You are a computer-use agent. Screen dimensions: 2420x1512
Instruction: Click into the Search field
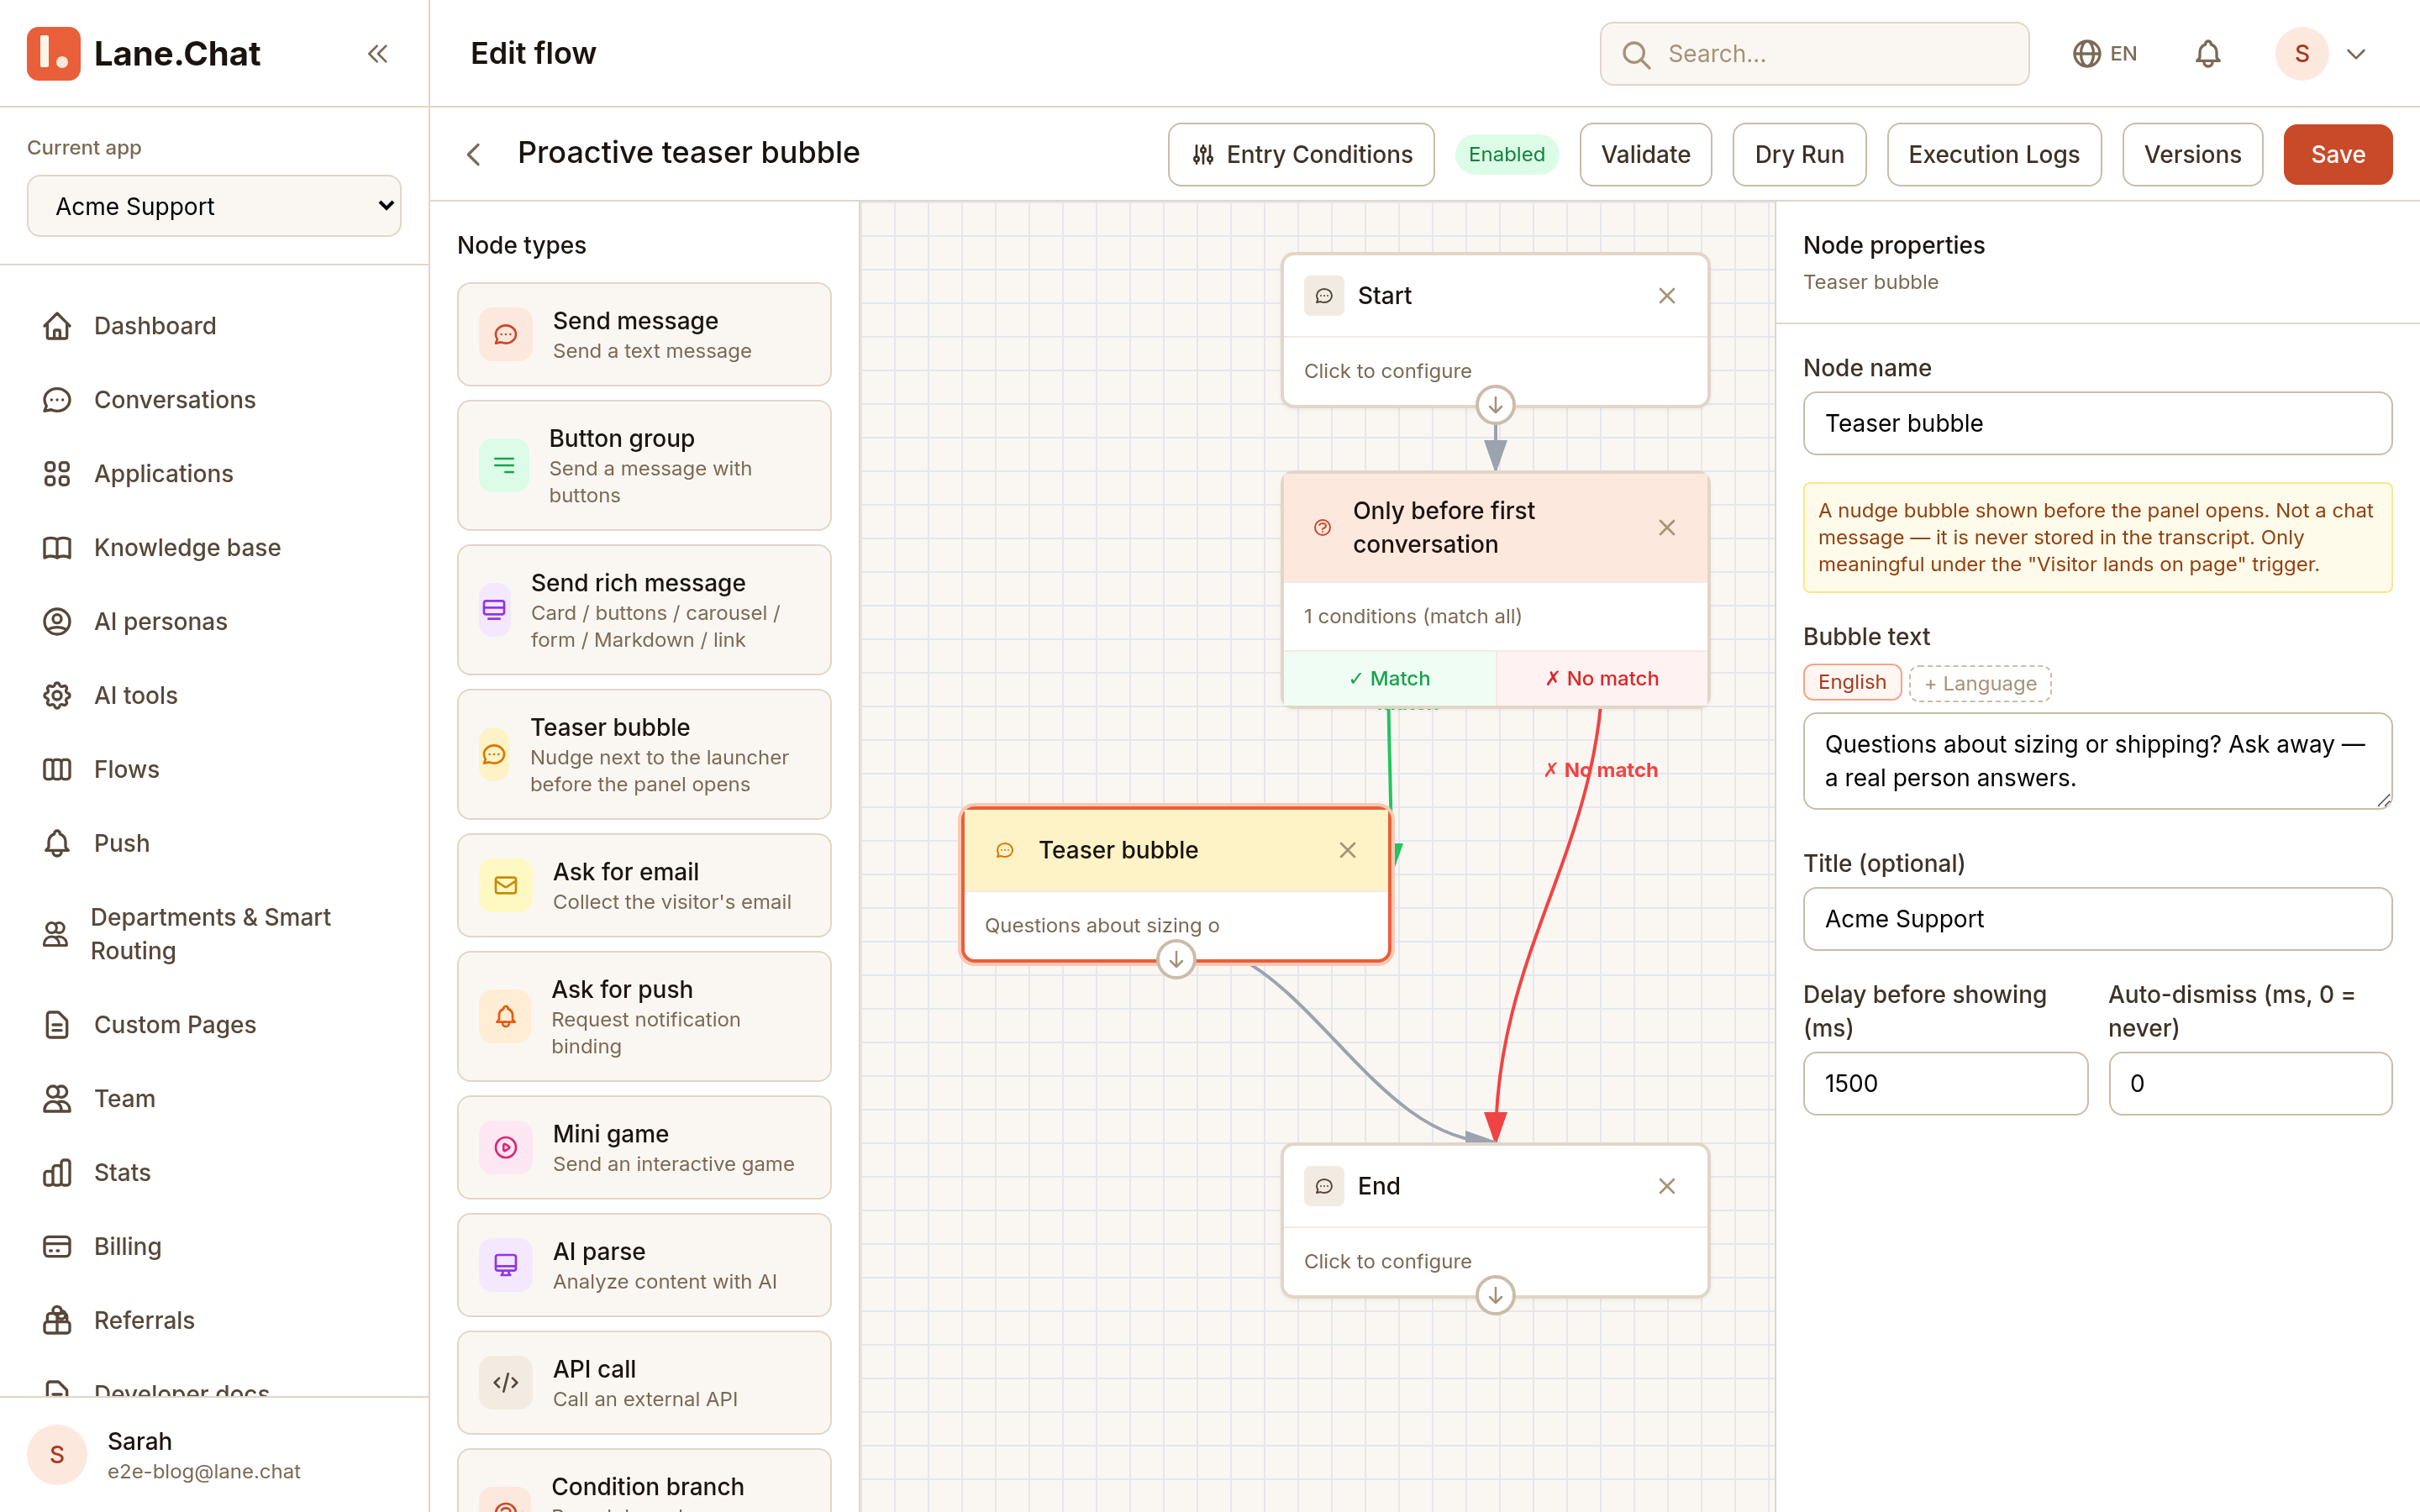(x=1814, y=53)
